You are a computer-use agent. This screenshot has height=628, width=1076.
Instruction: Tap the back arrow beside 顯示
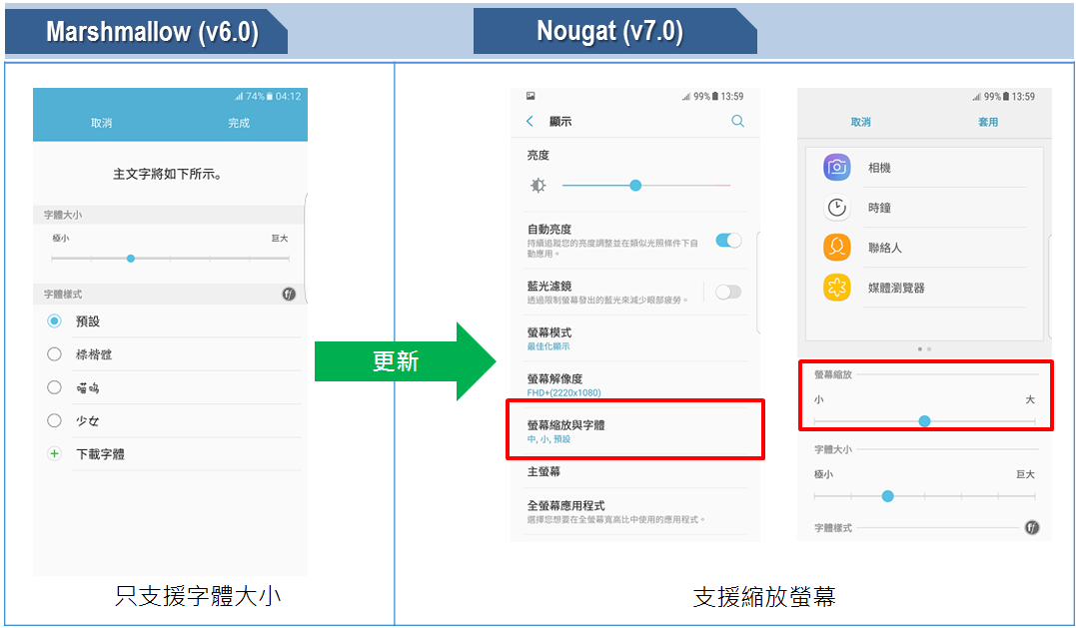pyautogui.click(x=530, y=122)
